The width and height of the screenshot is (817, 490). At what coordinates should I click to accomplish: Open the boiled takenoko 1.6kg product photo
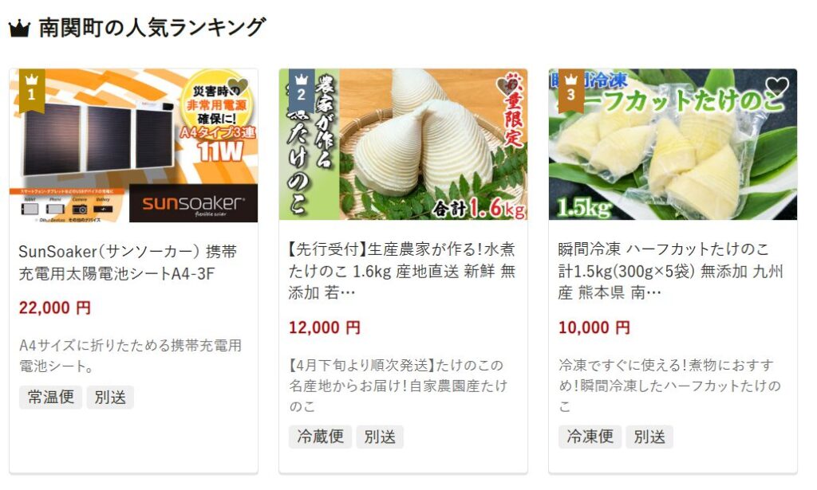coord(403,144)
